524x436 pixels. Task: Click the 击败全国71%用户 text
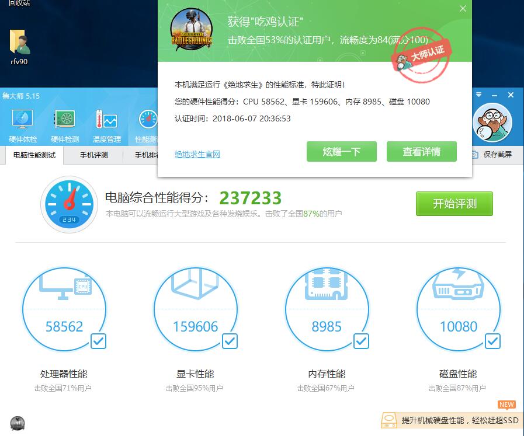pyautogui.click(x=63, y=388)
